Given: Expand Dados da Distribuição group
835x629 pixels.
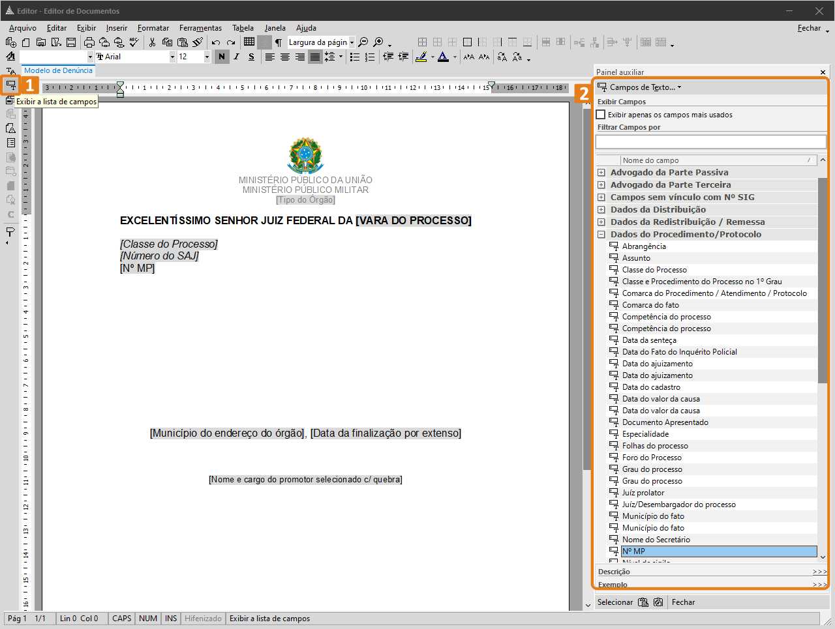Looking at the screenshot, I should point(601,210).
